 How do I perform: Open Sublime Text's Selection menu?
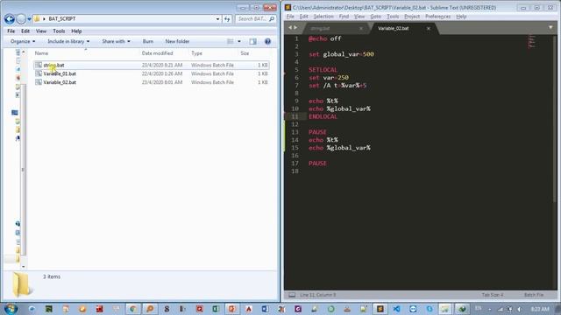(x=323, y=17)
